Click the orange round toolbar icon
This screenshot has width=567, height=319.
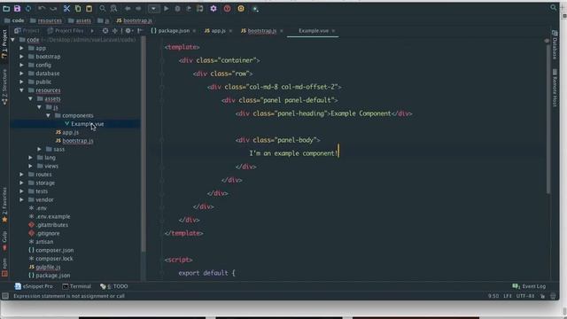241,8
